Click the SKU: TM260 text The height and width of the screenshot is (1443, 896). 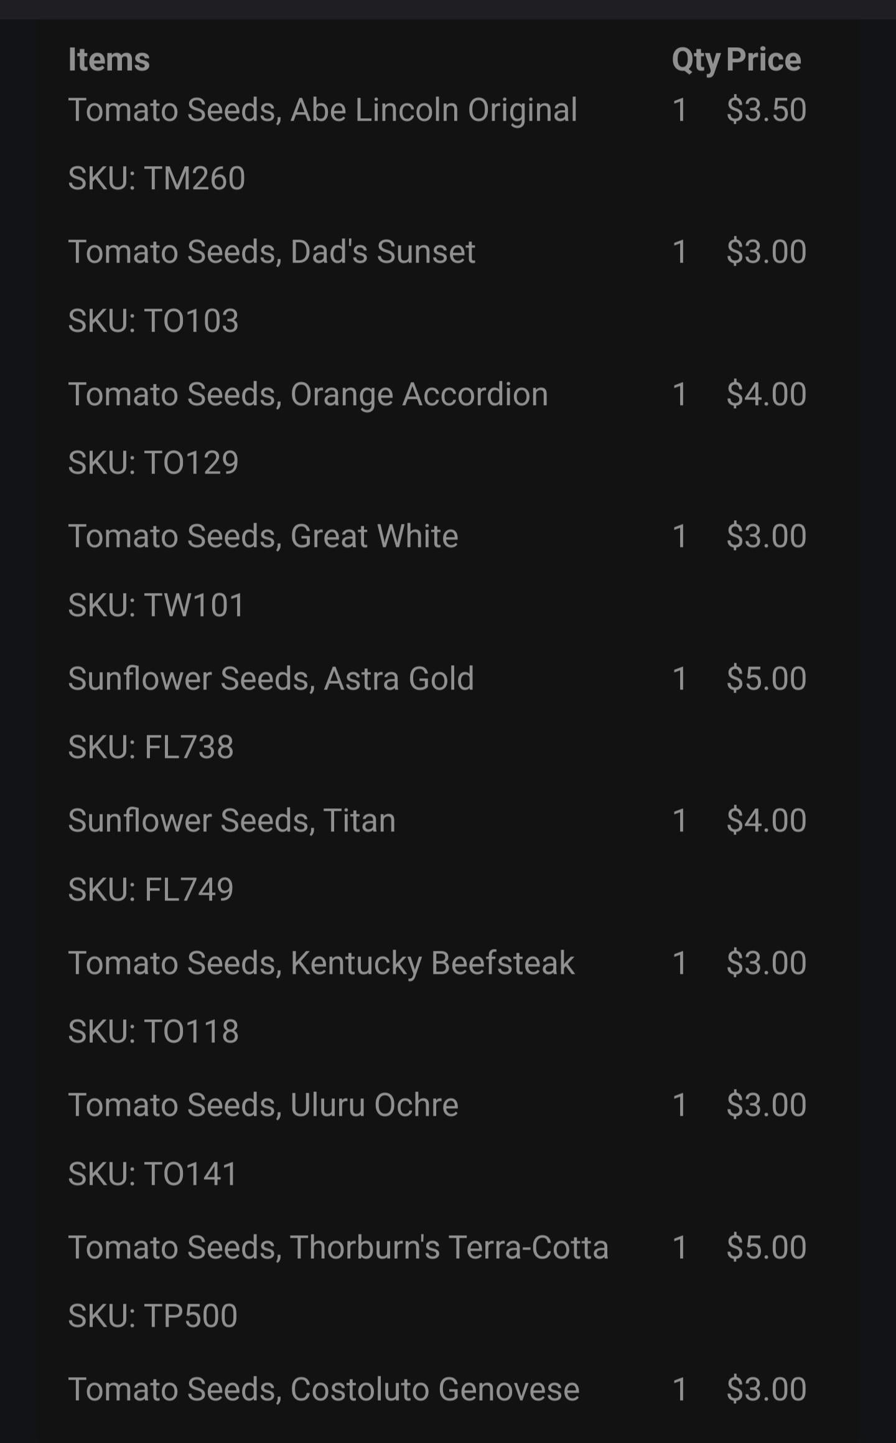(x=157, y=179)
